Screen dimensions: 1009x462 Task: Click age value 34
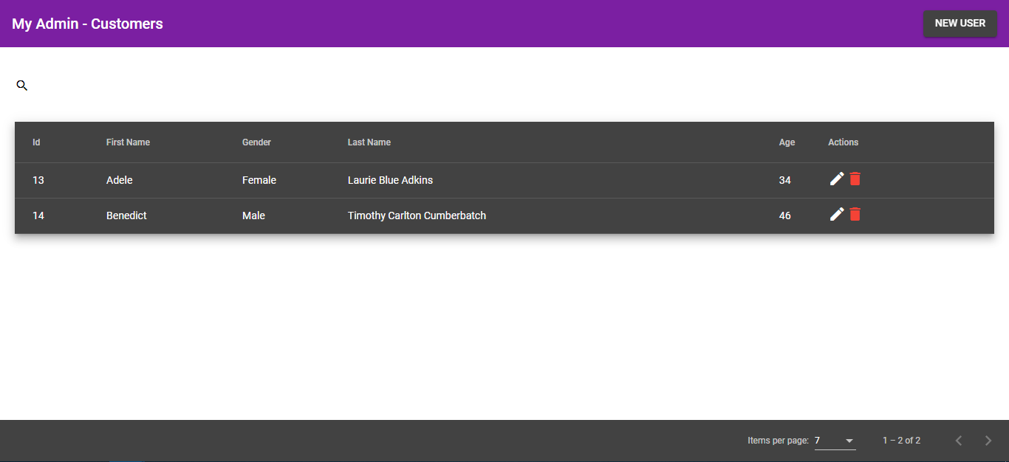point(785,180)
